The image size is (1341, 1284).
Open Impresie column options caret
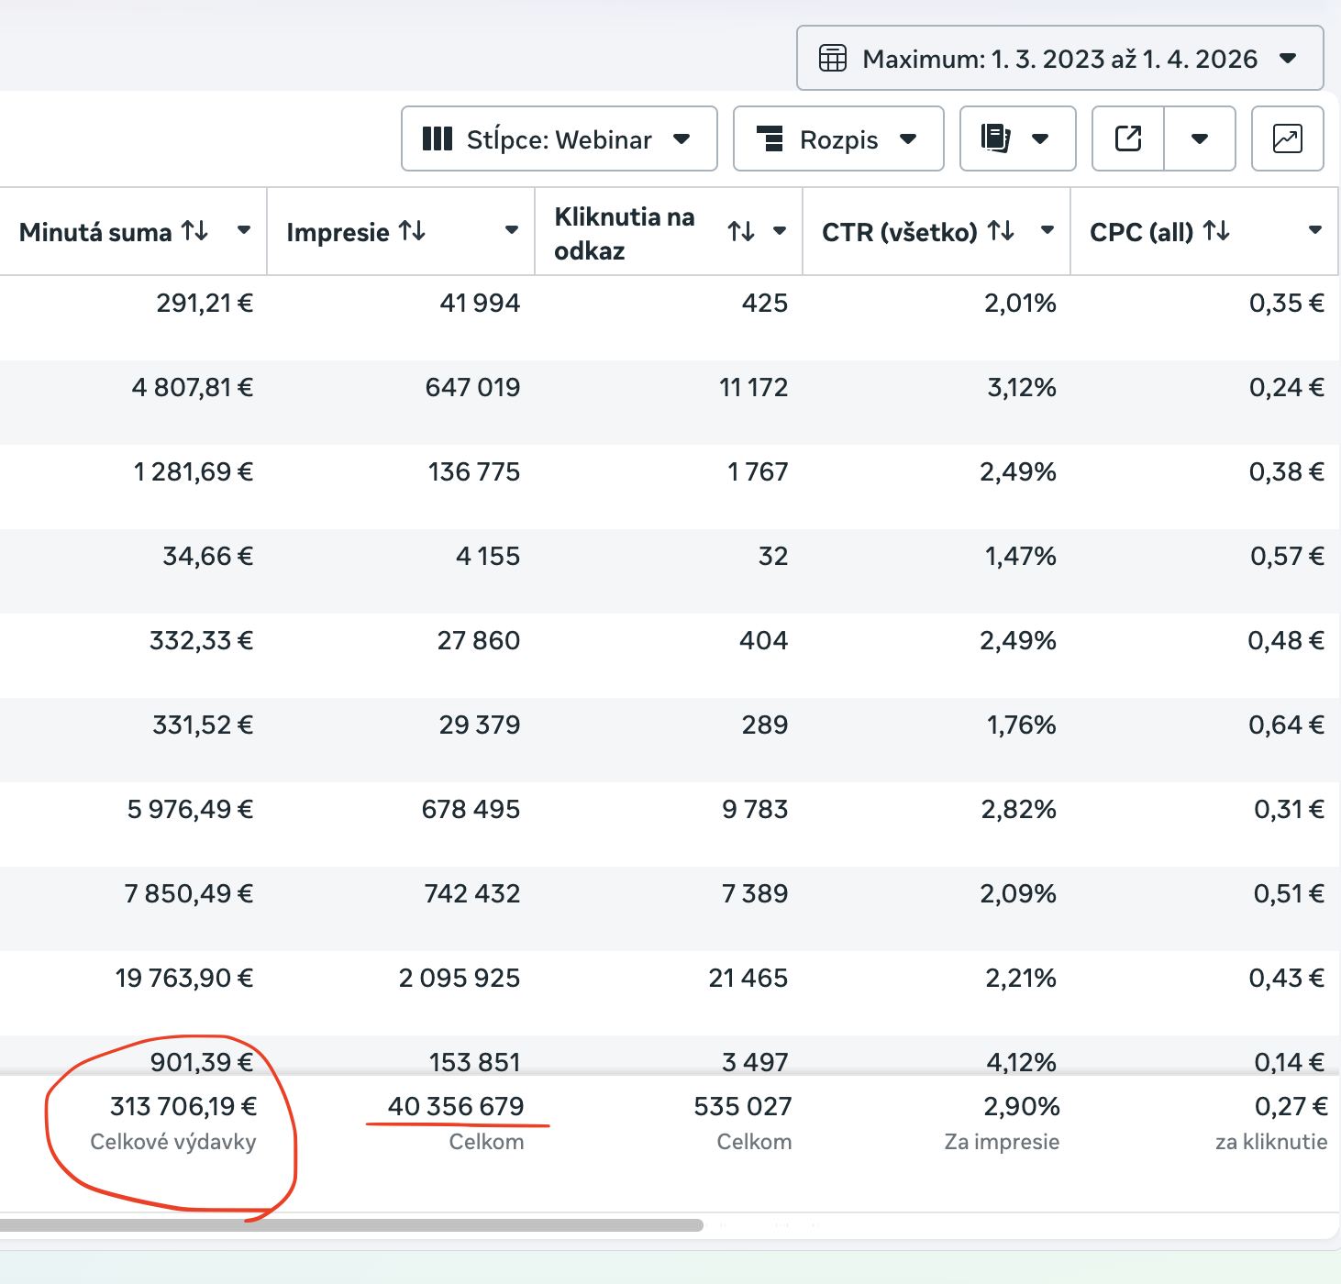(x=512, y=231)
